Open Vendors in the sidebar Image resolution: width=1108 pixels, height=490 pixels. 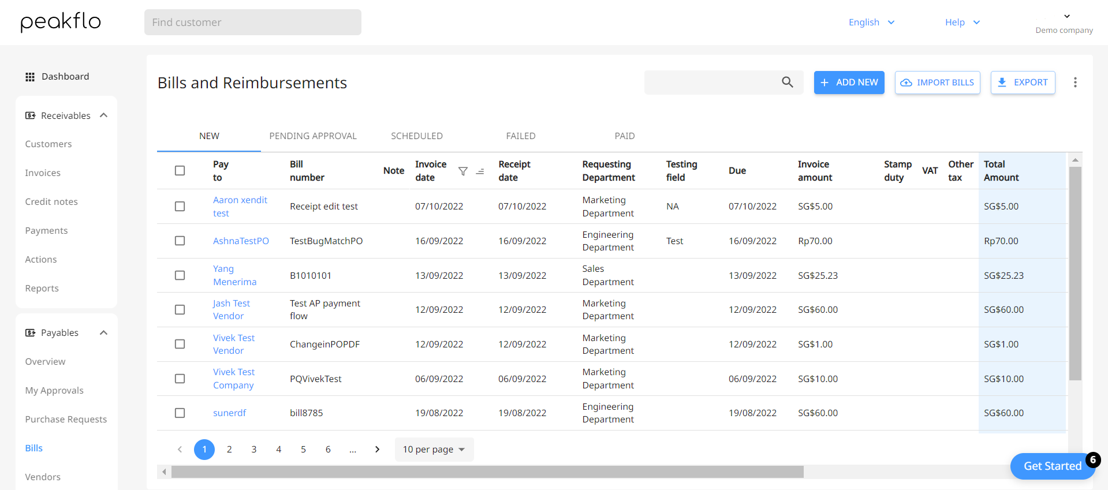43,477
